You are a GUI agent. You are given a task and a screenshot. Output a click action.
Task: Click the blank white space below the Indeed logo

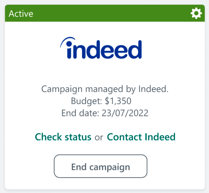(105, 71)
